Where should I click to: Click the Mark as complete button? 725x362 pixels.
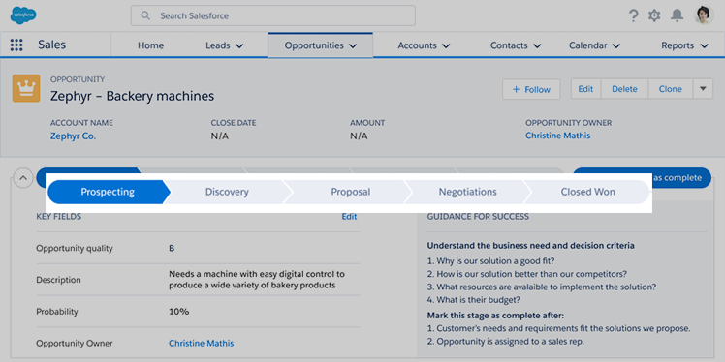tap(682, 178)
